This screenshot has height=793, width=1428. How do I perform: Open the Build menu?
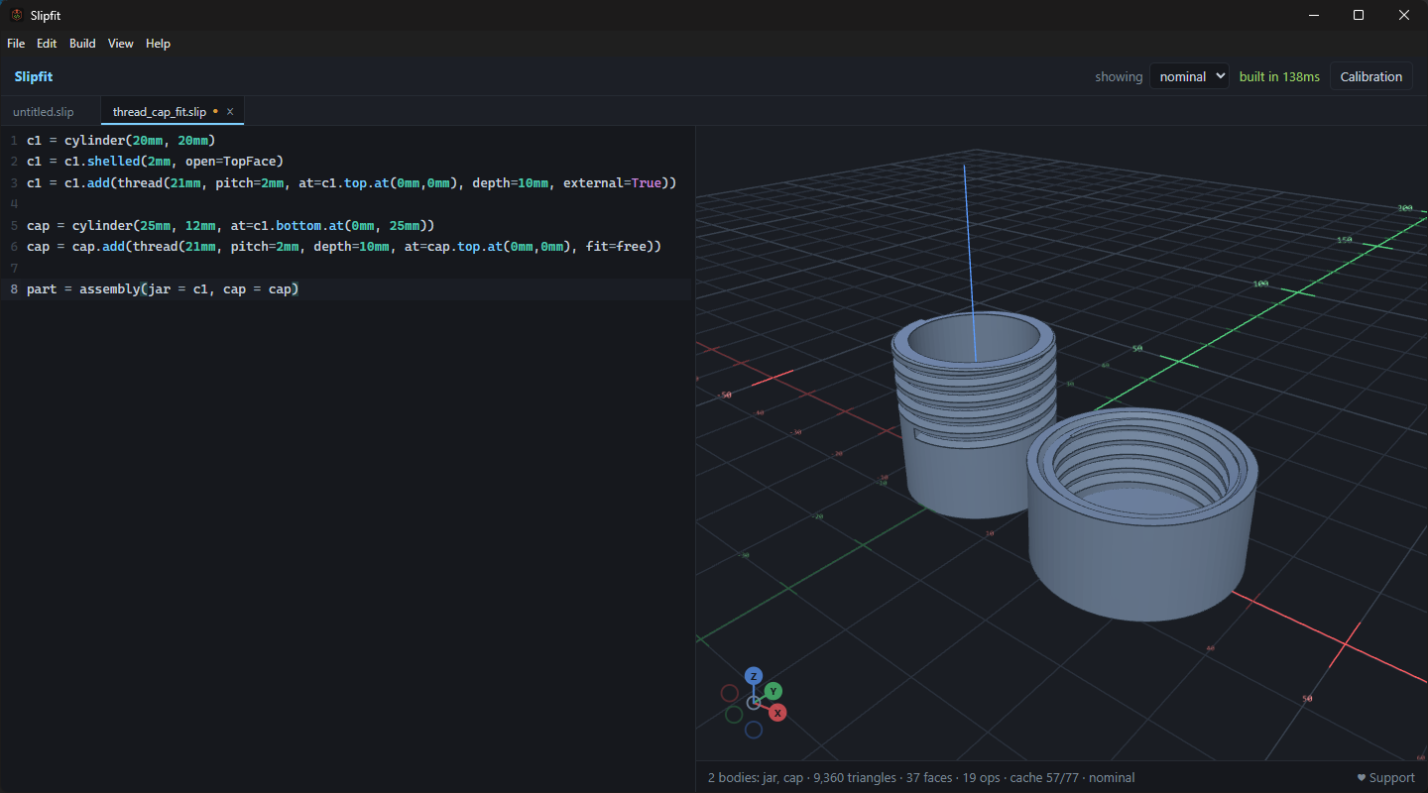coord(82,44)
